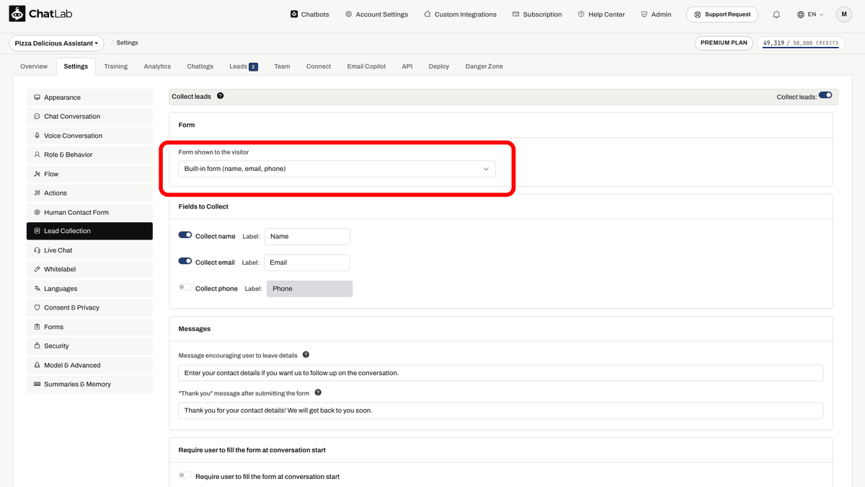Expand the Pizza Delicious Assistant selector
The height and width of the screenshot is (487, 865).
tap(57, 43)
